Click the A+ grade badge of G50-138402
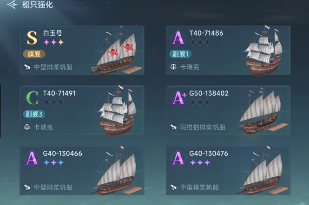309x205 pixels. (x=179, y=97)
